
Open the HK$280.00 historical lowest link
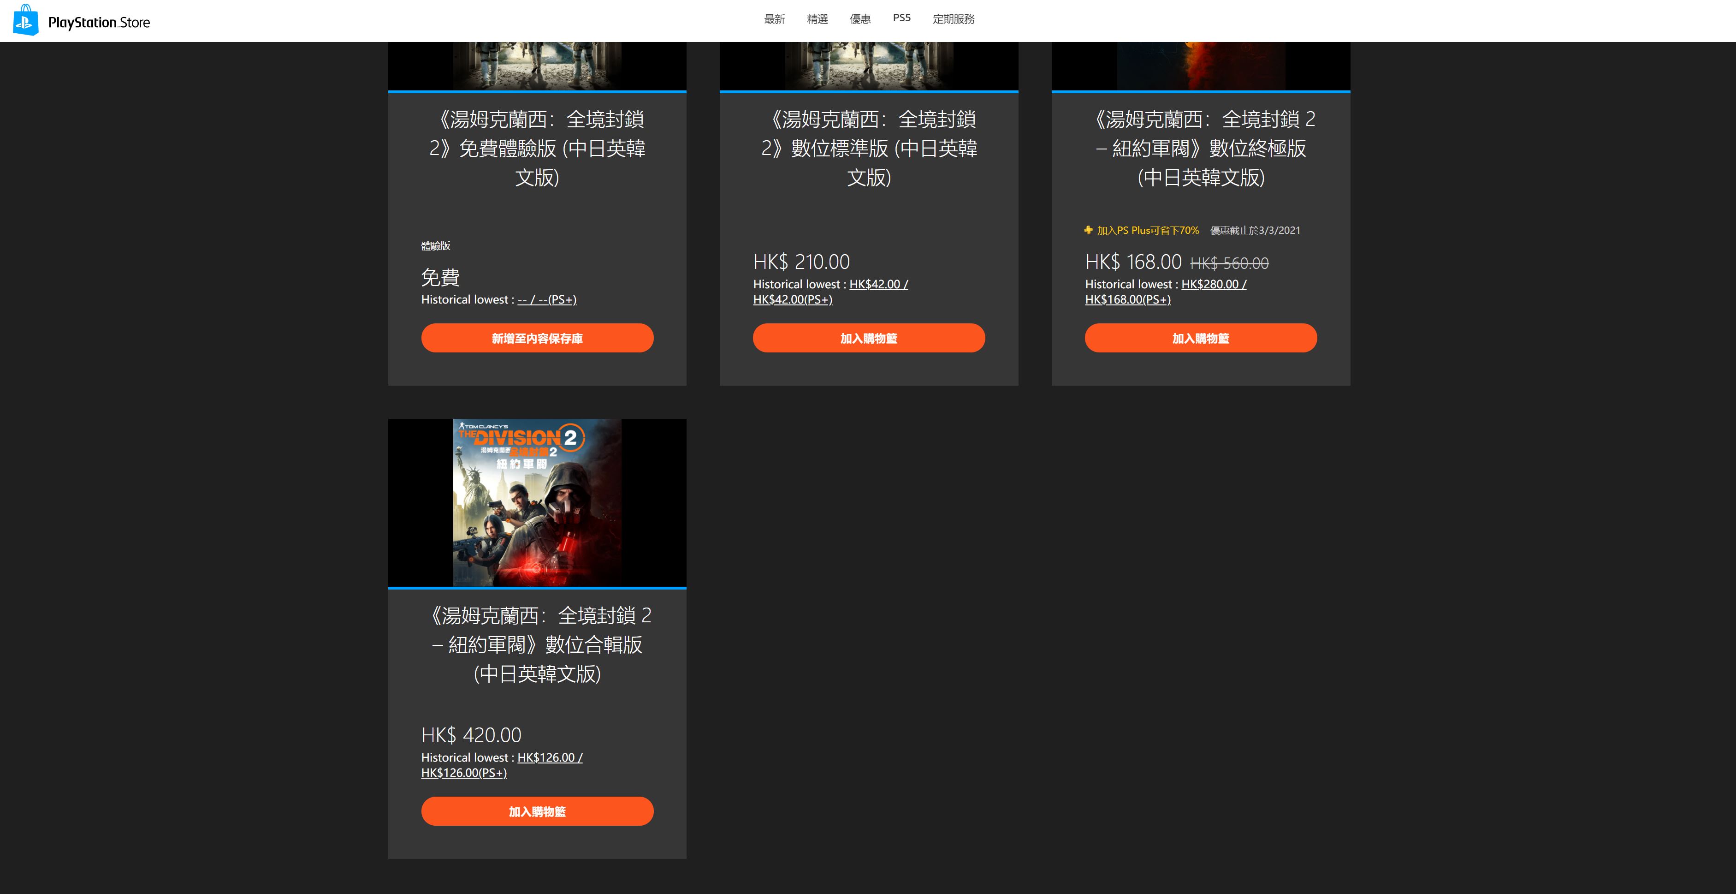coord(1213,285)
